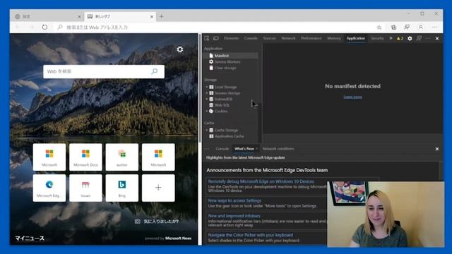The height and width of the screenshot is (254, 452).
Task: Open new tab page settings gear
Action: [x=180, y=49]
